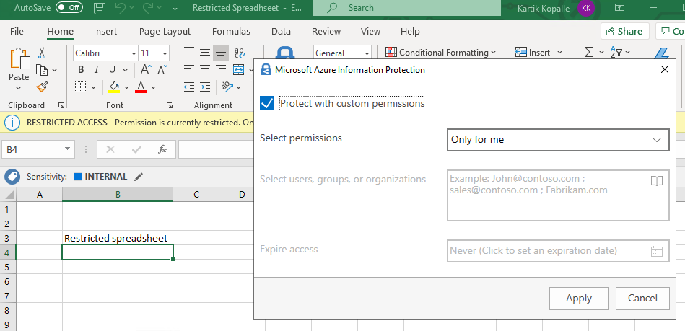Click the Save icon in title bar
The width and height of the screenshot is (685, 331).
100,8
